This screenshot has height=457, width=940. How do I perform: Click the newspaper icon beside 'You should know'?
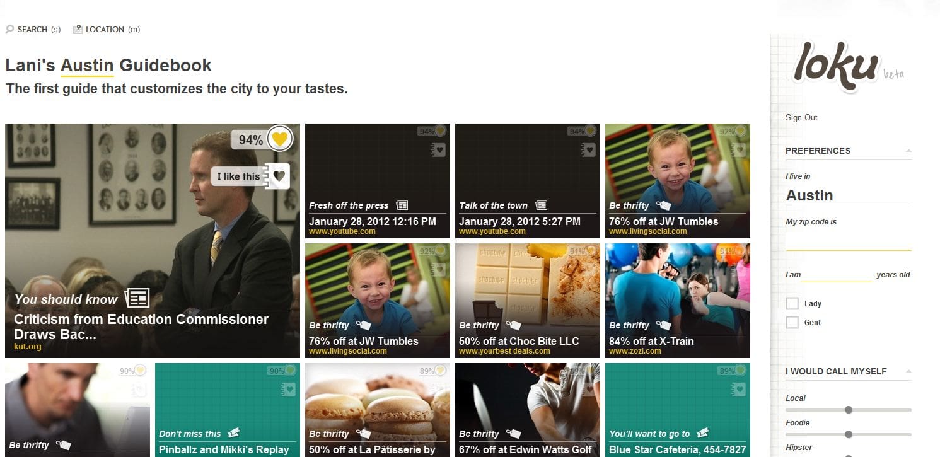(x=137, y=298)
